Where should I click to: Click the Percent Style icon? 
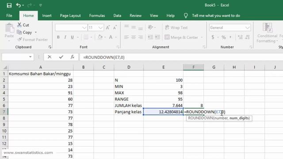[x=224, y=37]
